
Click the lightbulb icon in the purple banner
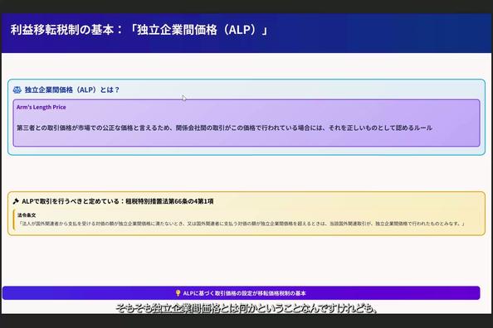coord(178,293)
